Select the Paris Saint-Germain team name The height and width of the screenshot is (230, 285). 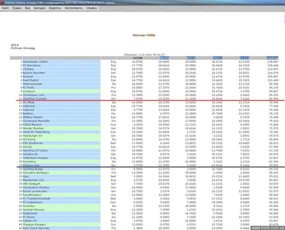(x=36, y=228)
